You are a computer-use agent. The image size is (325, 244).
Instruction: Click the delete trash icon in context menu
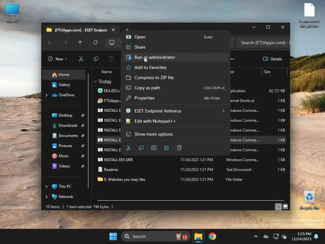pos(179,148)
